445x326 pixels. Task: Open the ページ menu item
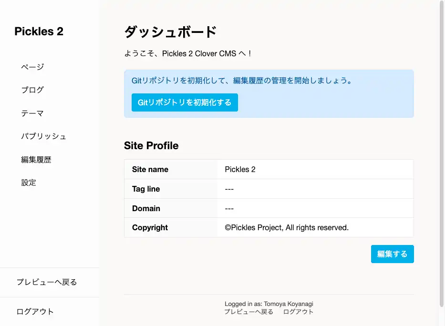pos(32,67)
